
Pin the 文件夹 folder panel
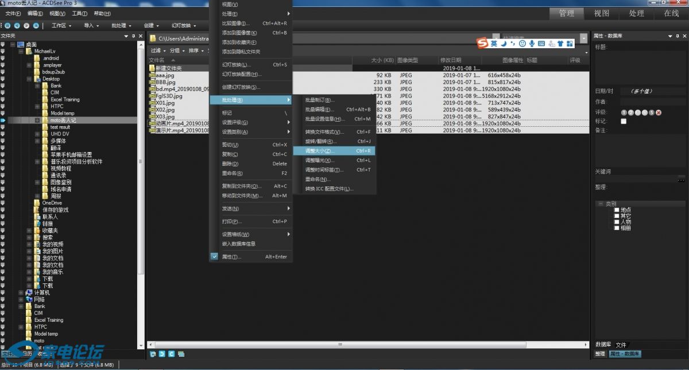click(133, 36)
